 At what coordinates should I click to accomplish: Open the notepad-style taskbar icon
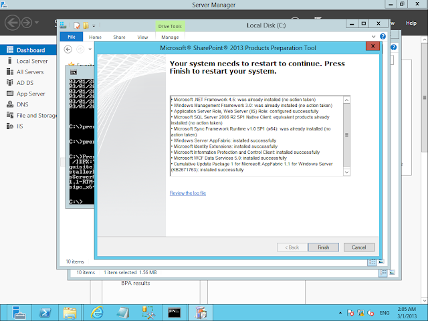pos(123,313)
